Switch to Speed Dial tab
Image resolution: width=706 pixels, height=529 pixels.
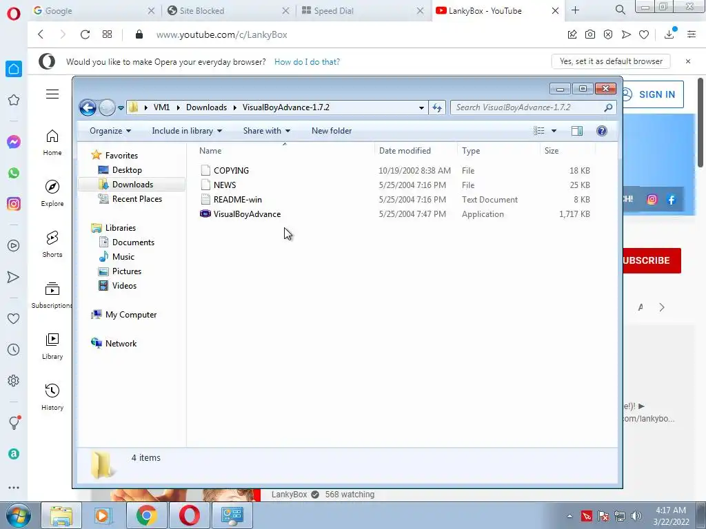coord(363,11)
